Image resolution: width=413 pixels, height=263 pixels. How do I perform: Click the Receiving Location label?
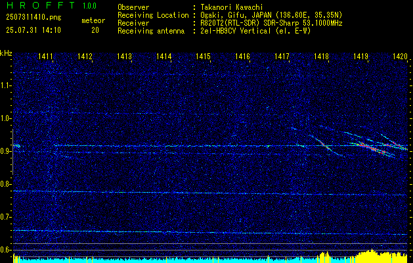153,15
